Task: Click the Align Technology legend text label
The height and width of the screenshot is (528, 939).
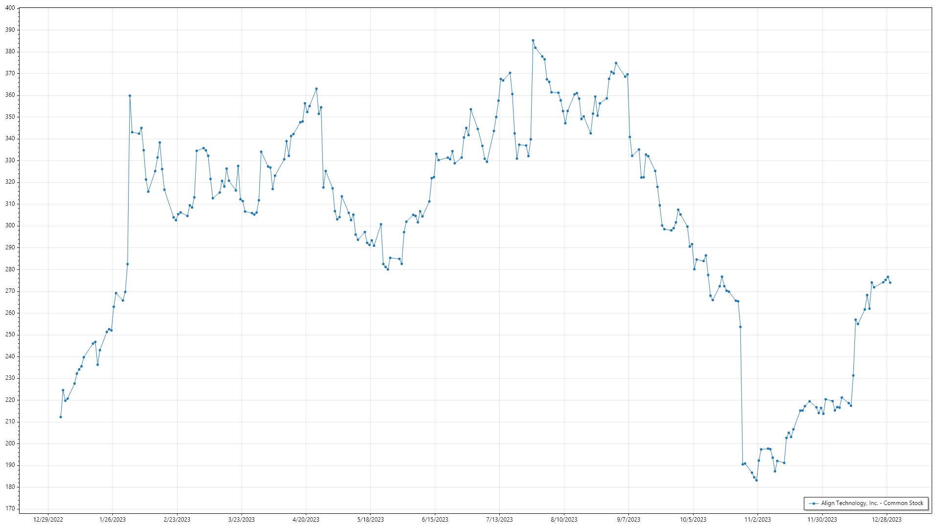Action: [x=872, y=503]
